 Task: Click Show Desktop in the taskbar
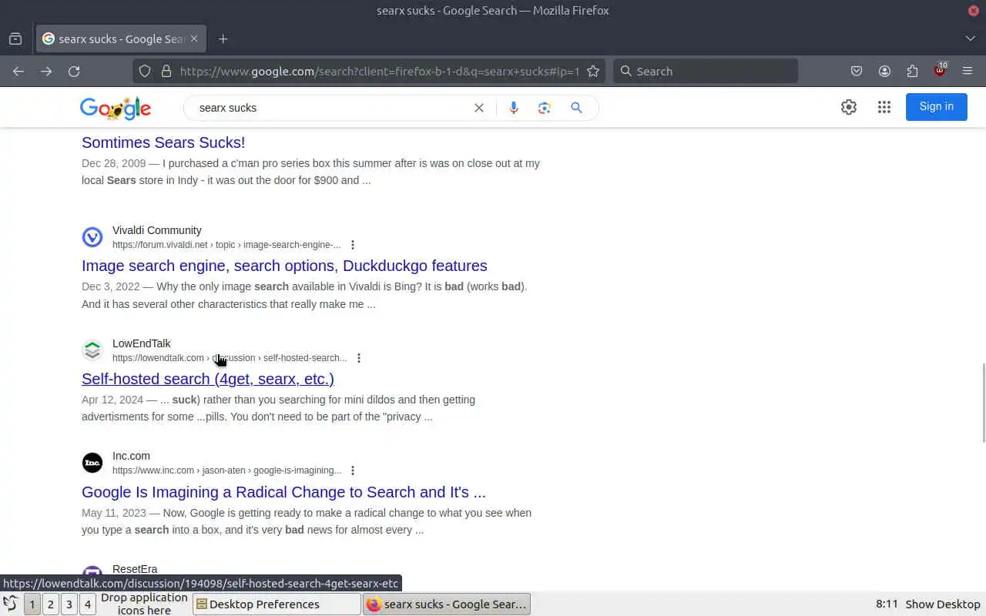click(x=943, y=604)
